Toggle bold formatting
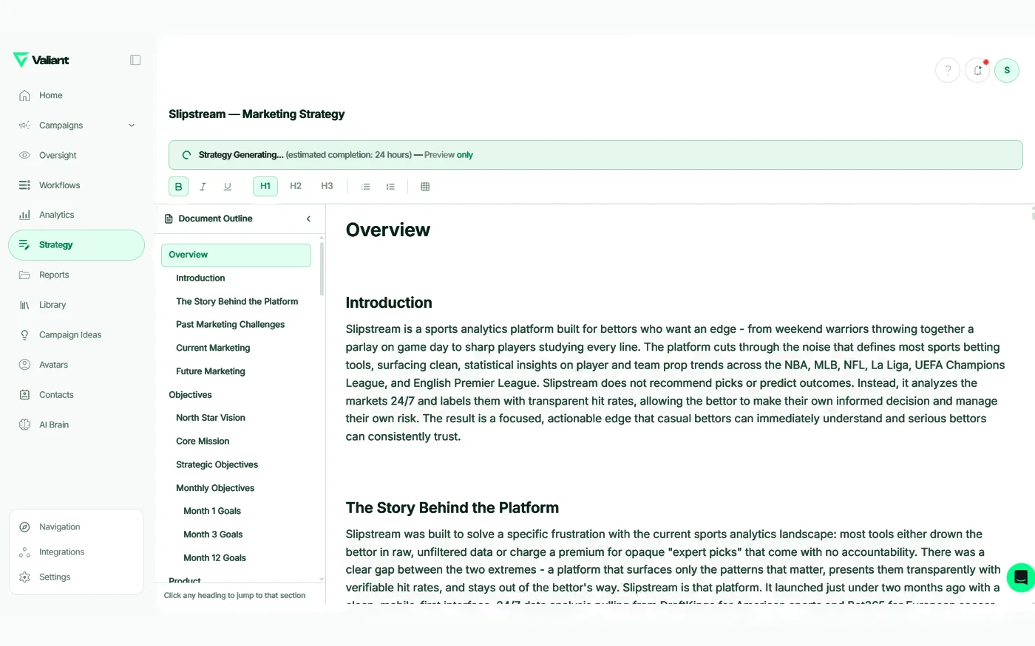Screen dimensions: 1035x646 tap(178, 186)
